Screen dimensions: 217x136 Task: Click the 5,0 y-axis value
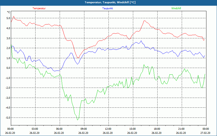tap(8, 18)
